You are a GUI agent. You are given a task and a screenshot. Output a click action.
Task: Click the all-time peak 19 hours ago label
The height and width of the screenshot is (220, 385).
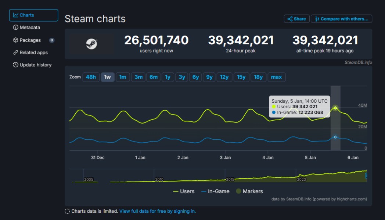tap(325, 51)
